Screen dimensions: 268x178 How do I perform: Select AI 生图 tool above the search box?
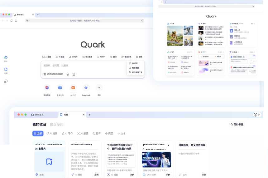47,57
